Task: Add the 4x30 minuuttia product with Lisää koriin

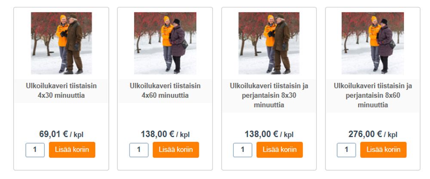Action: (72, 150)
